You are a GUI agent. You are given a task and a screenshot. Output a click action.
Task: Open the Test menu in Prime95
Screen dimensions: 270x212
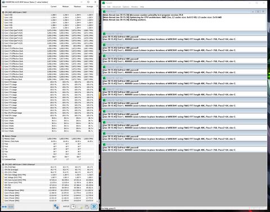pyautogui.click(x=103, y=7)
